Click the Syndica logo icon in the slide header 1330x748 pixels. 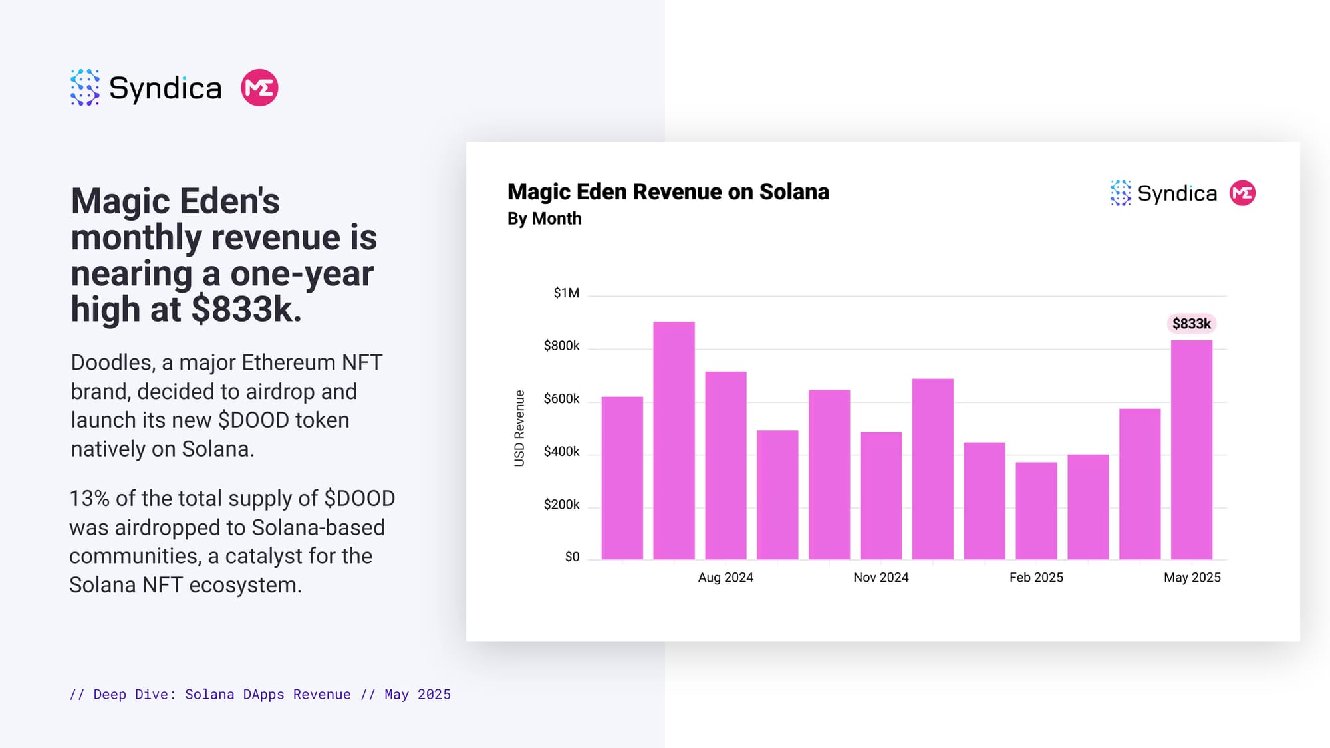click(x=85, y=88)
